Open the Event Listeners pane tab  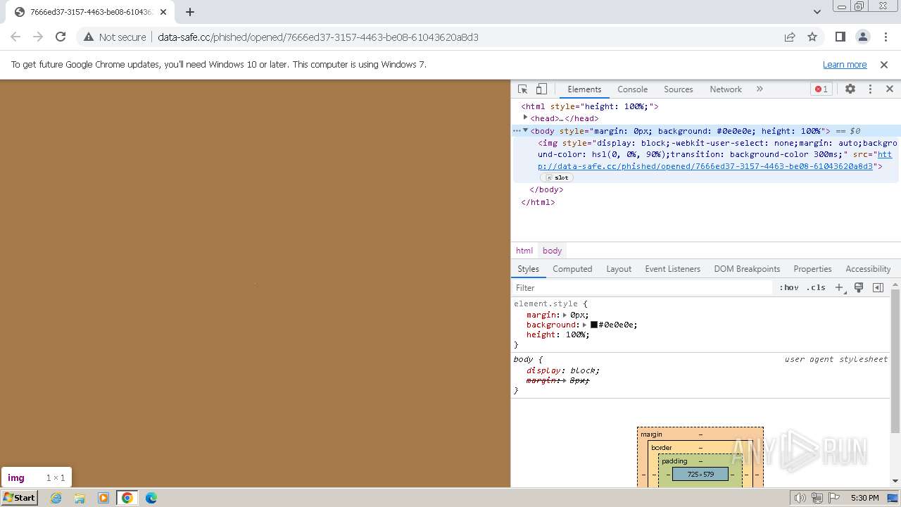(672, 269)
